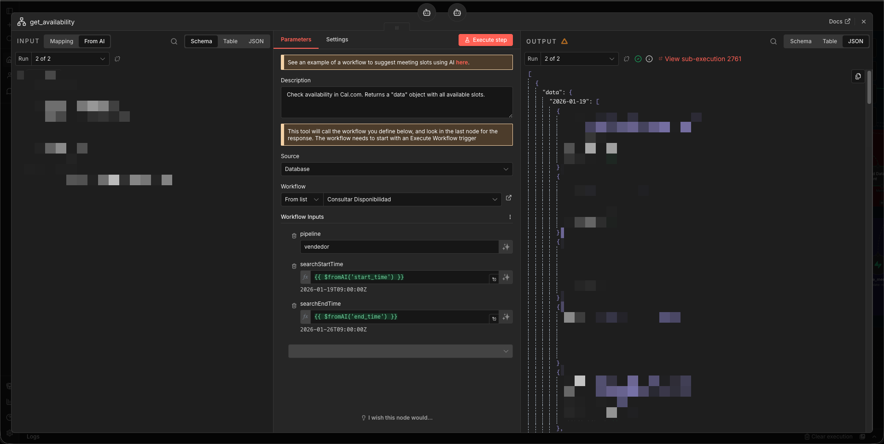Screen dimensions: 884x444
Task: Delete the pipeline input with the trash icon
Action: 294,236
